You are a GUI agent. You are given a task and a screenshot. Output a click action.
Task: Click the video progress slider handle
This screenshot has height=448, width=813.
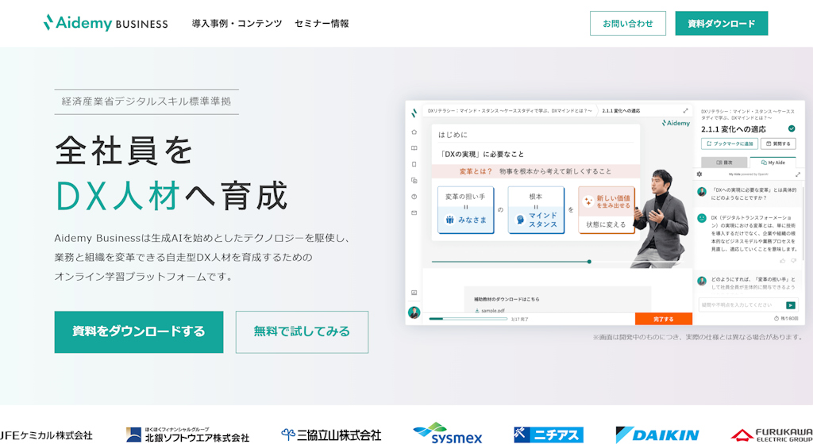click(x=589, y=261)
